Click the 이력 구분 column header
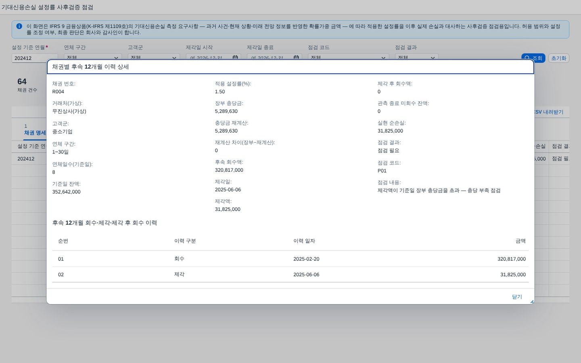Screen dimensions: 581x363 click(185, 241)
